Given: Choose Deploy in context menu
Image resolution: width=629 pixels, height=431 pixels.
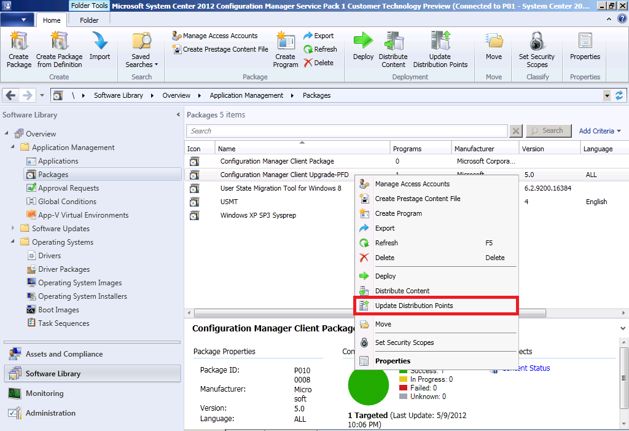Looking at the screenshot, I should [x=436, y=276].
